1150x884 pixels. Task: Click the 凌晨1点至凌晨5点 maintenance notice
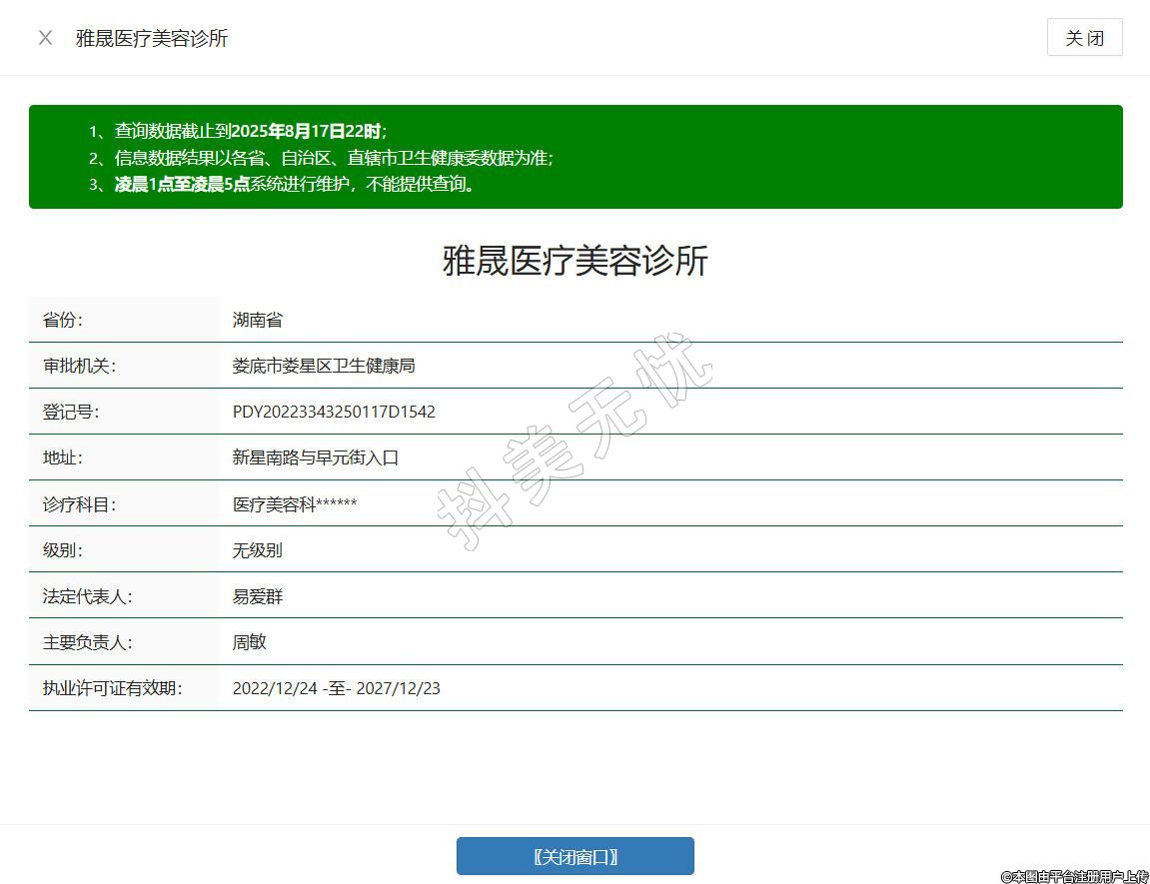click(x=295, y=185)
